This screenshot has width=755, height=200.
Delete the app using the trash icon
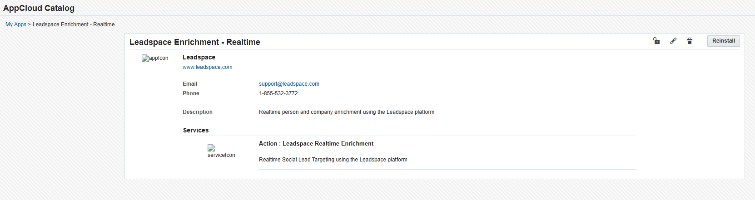pyautogui.click(x=690, y=41)
